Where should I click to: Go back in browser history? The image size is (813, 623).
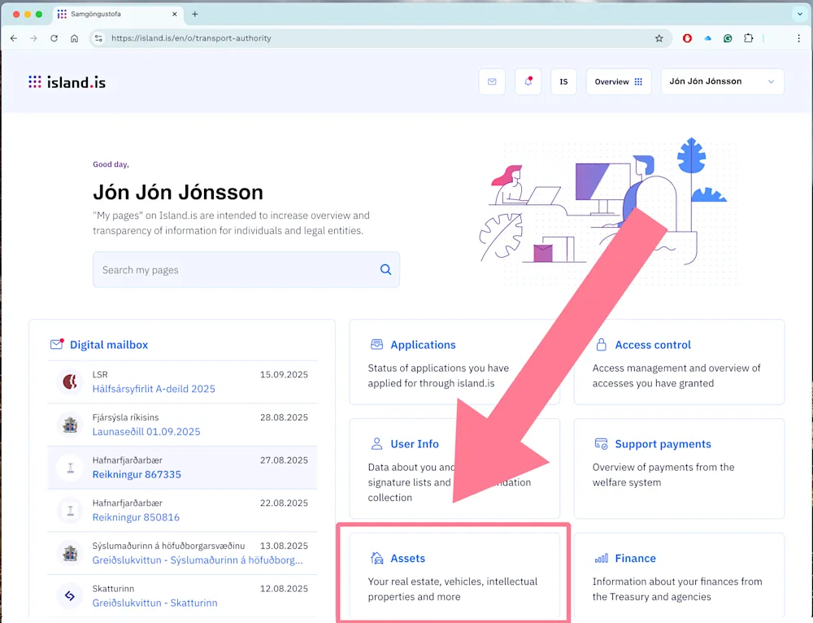[x=14, y=38]
